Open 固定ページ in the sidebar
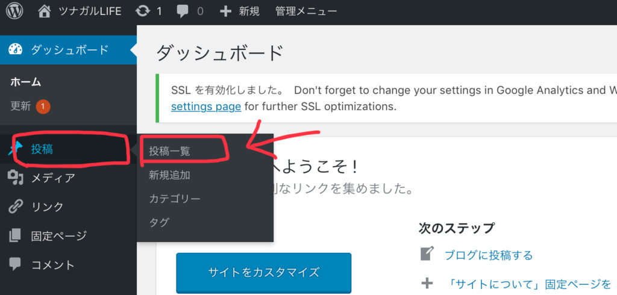Image resolution: width=617 pixels, height=295 pixels. pyautogui.click(x=58, y=236)
